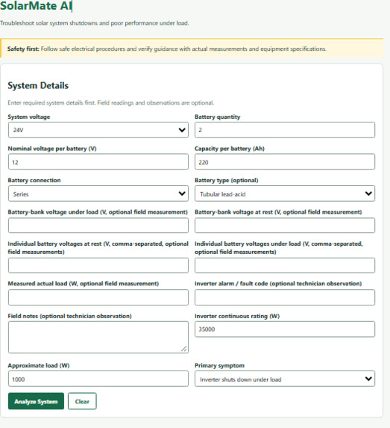Screen dimensions: 390x428
Task: Click the Battery type (optional) label
Action: (x=227, y=180)
